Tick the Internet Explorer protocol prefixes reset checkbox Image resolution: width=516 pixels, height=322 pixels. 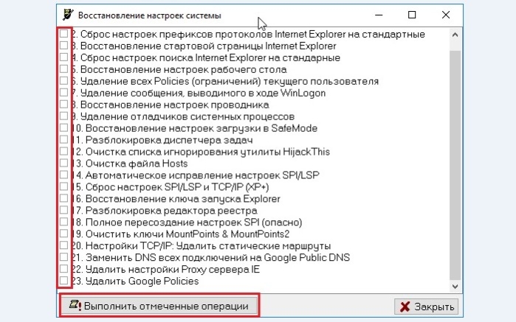pos(63,33)
